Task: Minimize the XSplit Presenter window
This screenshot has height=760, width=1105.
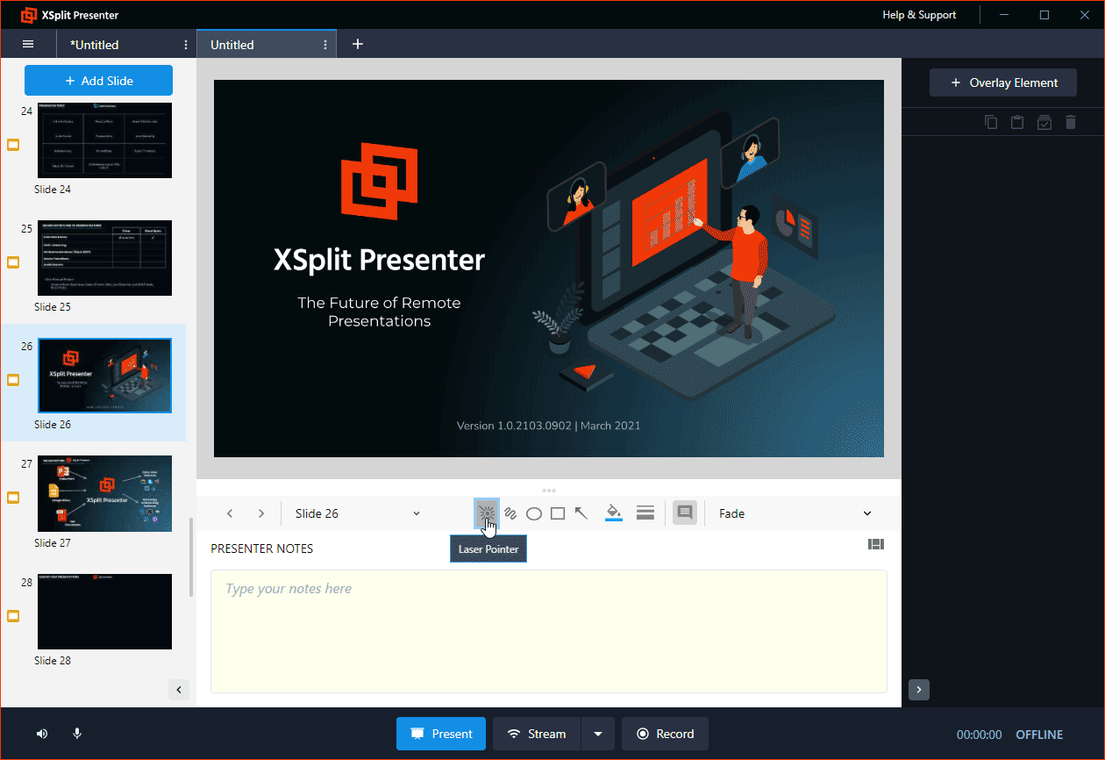Action: [1006, 15]
